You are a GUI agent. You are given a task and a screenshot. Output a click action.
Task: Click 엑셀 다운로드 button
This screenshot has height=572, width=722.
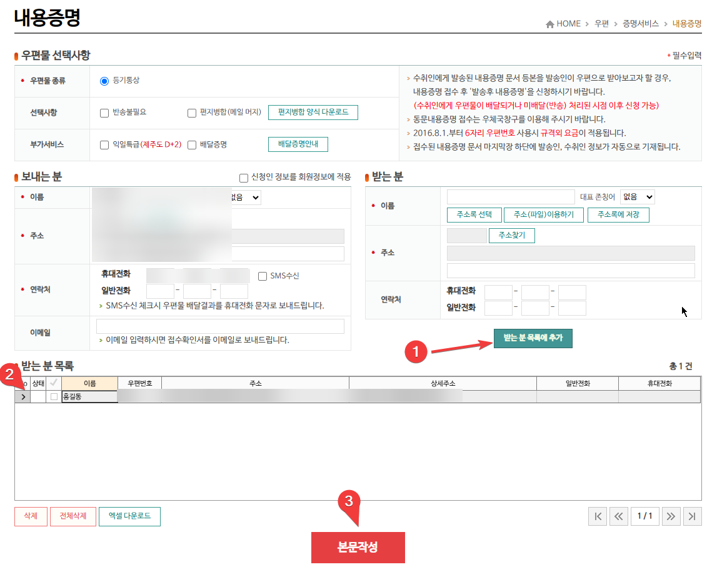[129, 516]
